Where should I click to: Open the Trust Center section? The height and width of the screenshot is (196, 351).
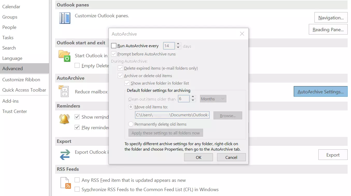tap(15, 111)
